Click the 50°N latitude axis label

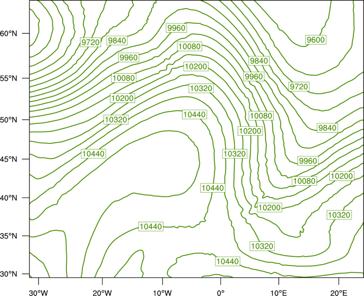tap(9, 120)
